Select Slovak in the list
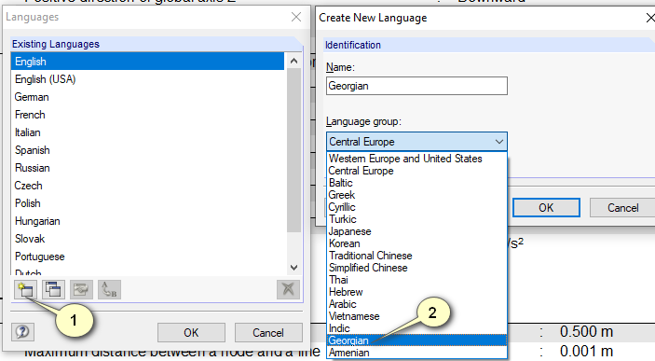The height and width of the screenshot is (361, 655). tap(147, 239)
